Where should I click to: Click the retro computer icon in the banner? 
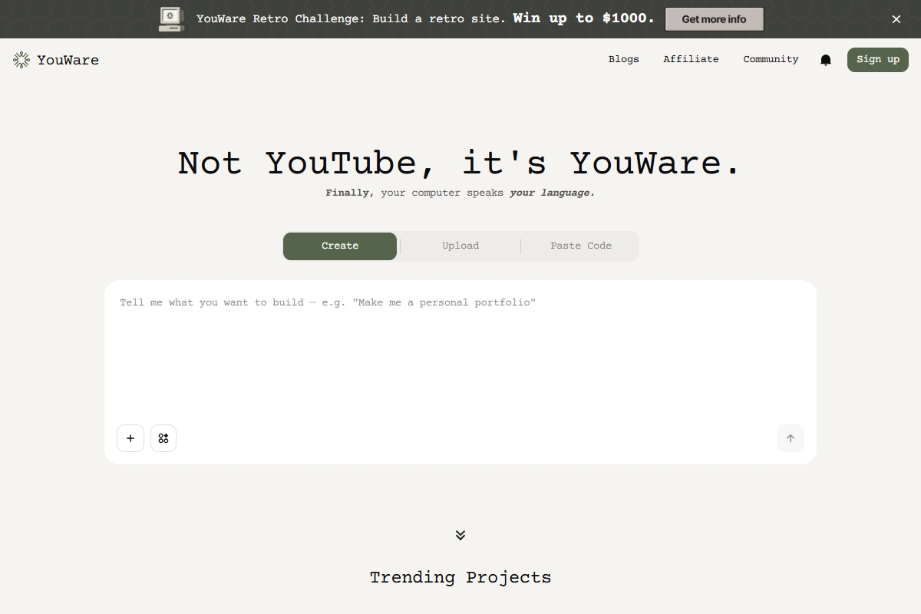pyautogui.click(x=170, y=18)
